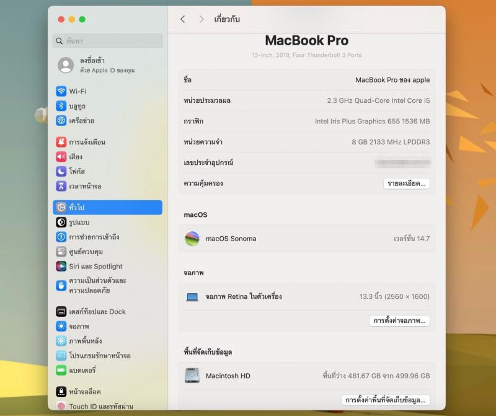Click the 'หน่วยประมวลผล' processor label

(207, 100)
